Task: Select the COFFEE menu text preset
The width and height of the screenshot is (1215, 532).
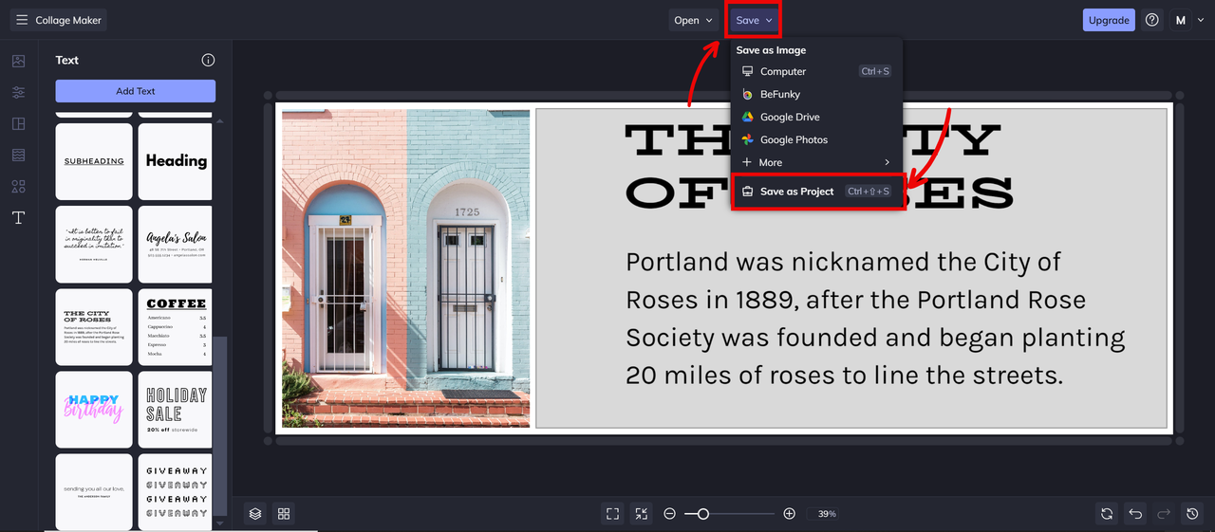Action: click(176, 327)
